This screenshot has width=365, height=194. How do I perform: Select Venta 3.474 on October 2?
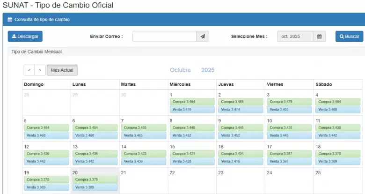(241, 109)
